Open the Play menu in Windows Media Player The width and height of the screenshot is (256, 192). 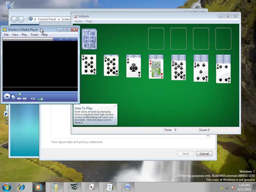click(x=24, y=34)
